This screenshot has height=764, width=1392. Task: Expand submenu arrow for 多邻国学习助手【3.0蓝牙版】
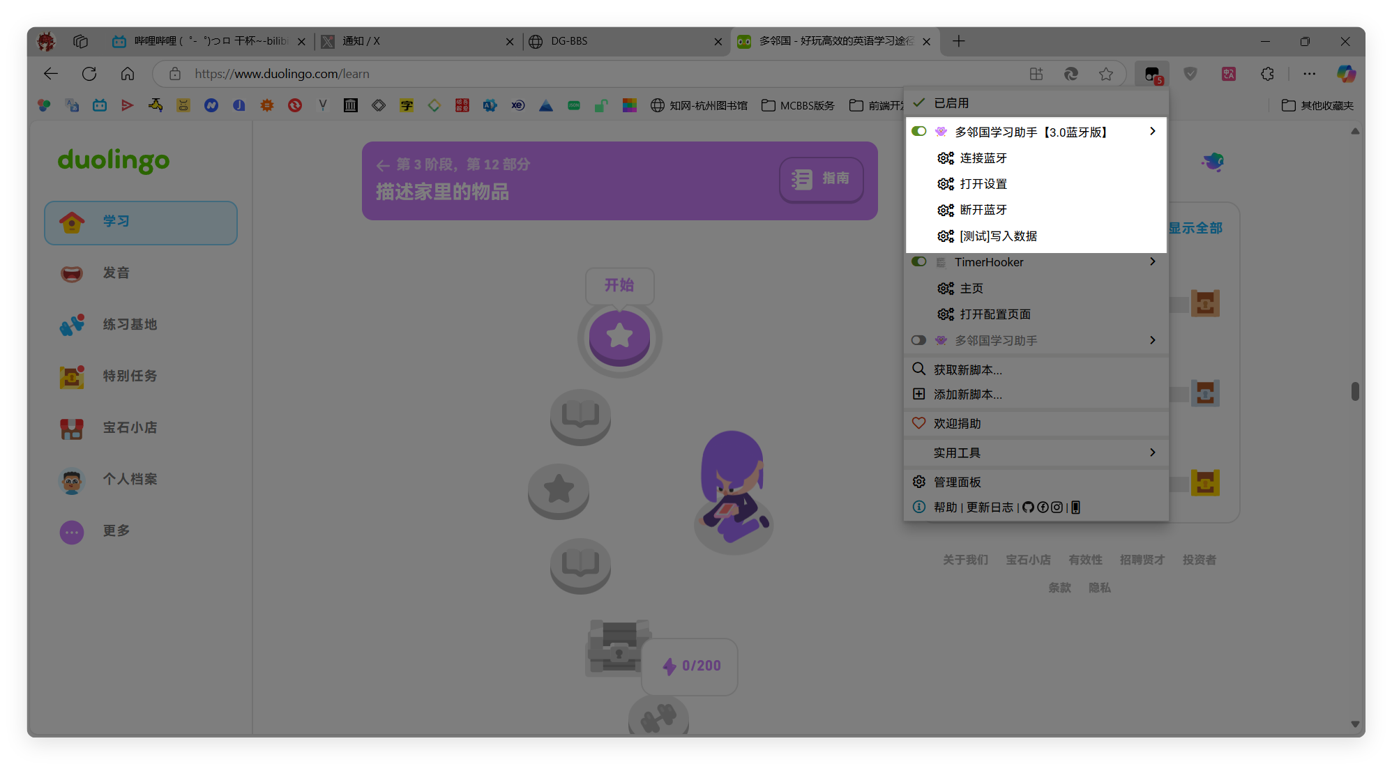tap(1153, 131)
